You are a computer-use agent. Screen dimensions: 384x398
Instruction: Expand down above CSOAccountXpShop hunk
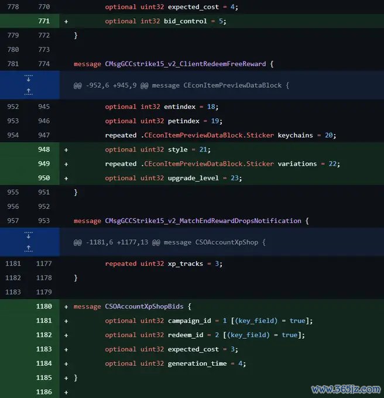point(29,235)
